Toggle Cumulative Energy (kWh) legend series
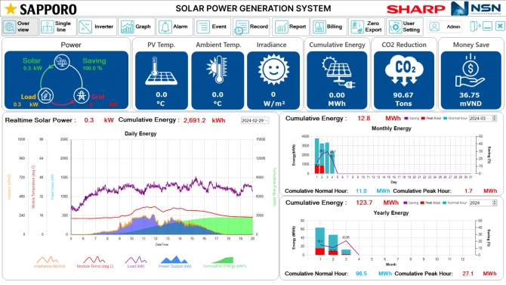 point(224,262)
